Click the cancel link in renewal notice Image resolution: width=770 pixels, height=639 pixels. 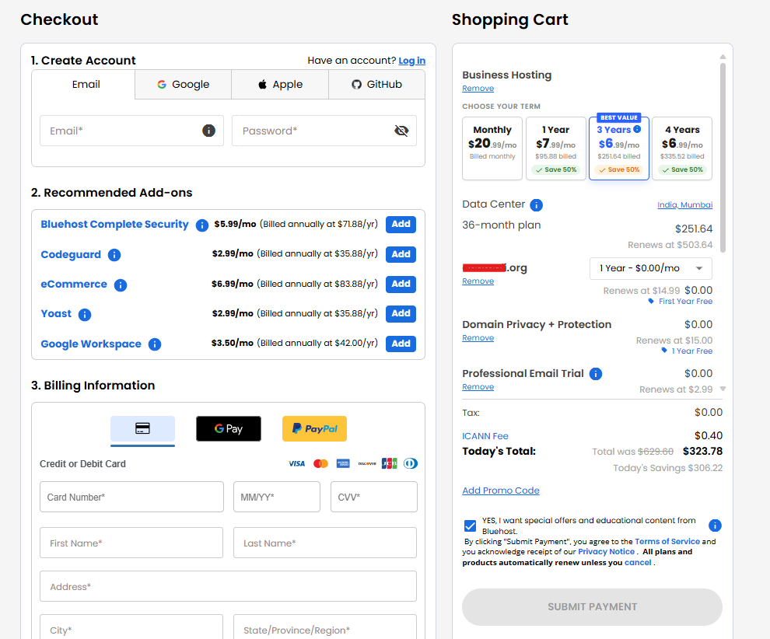pos(638,563)
